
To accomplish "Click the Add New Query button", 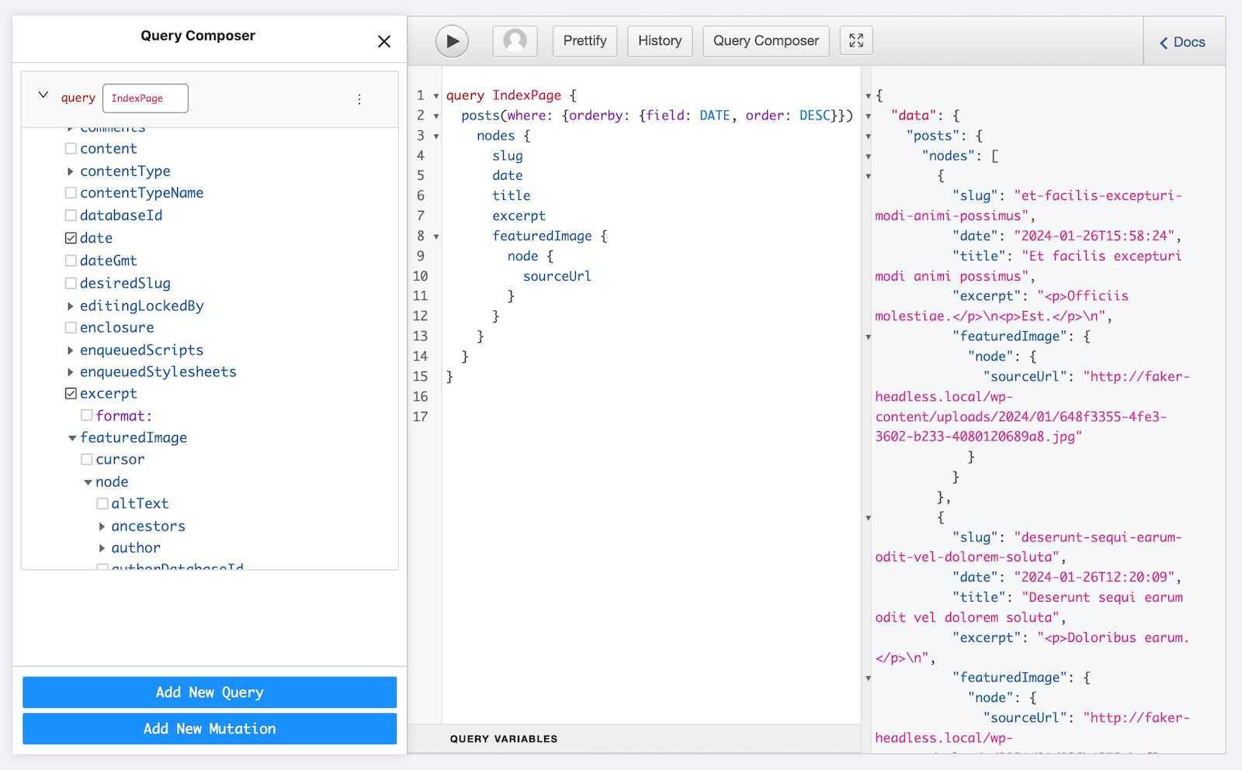I will [x=209, y=692].
